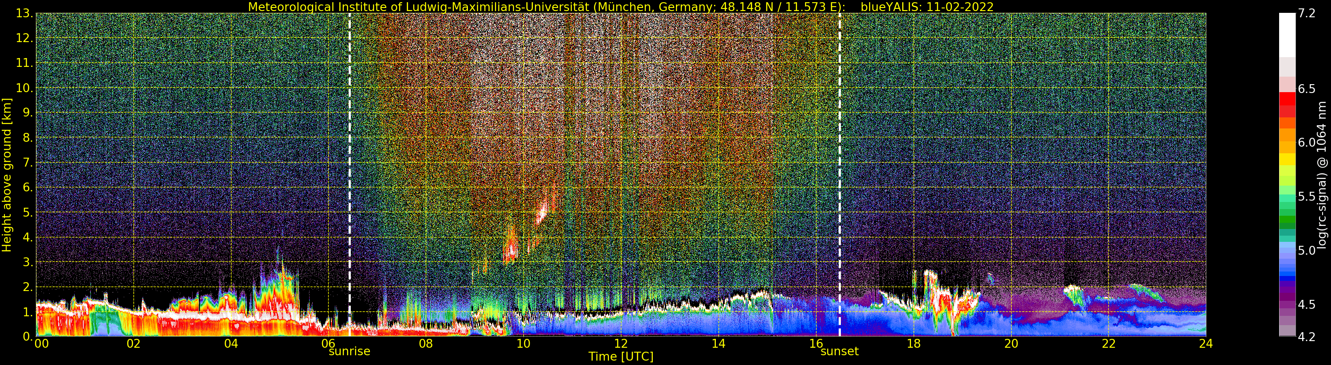Viewport: 1331px width, 365px height.
Task: Click the colorbar value label '4.2'
Action: 1306,337
